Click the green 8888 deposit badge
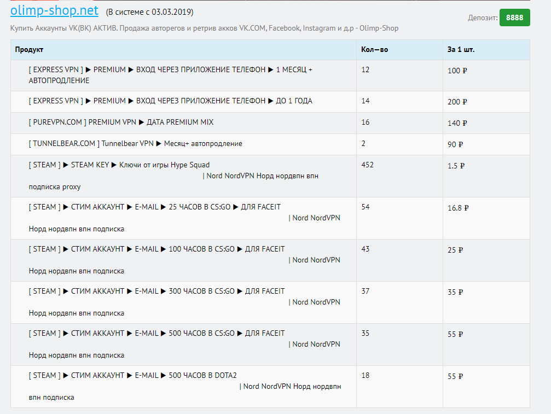Image resolution: width=551 pixels, height=414 pixels. coord(514,18)
